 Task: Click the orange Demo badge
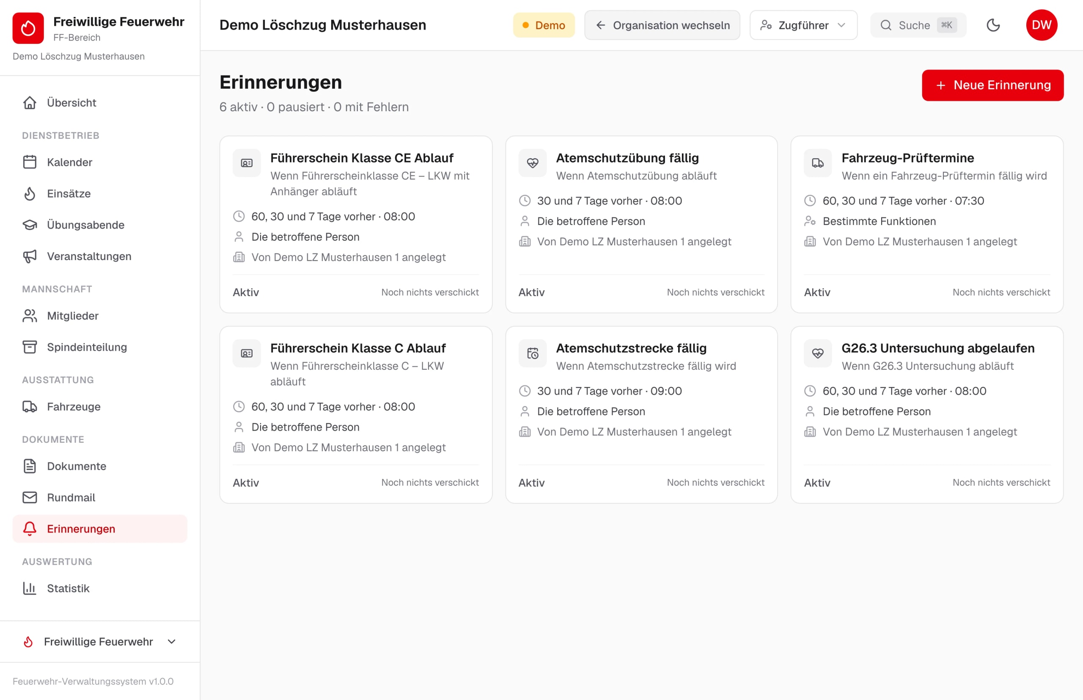click(544, 25)
